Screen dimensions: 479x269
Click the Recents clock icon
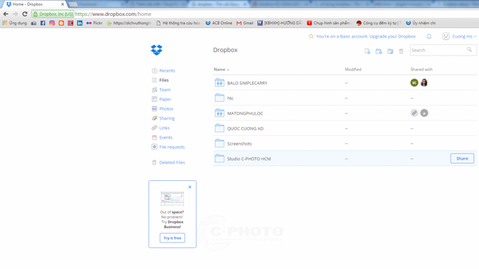(x=155, y=71)
